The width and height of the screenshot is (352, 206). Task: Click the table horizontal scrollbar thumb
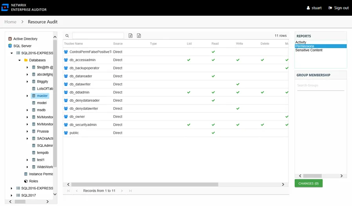[144, 184]
